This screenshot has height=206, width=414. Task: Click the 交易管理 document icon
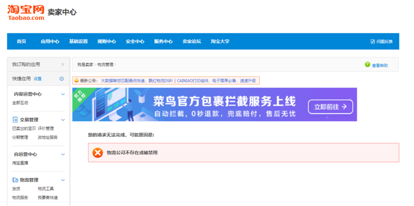tap(15, 120)
